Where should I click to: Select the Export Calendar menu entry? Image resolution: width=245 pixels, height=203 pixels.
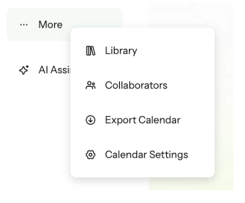[143, 120]
